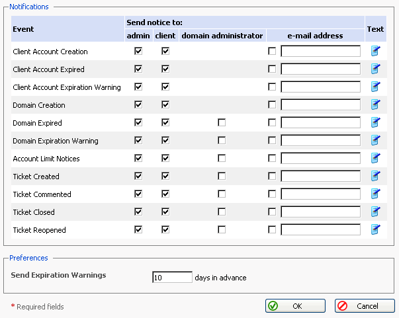
Task: Enable domain administrator notice for Domain Expired
Action: tap(222, 122)
